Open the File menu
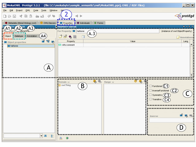This screenshot has width=196, height=147. (x=5, y=10)
